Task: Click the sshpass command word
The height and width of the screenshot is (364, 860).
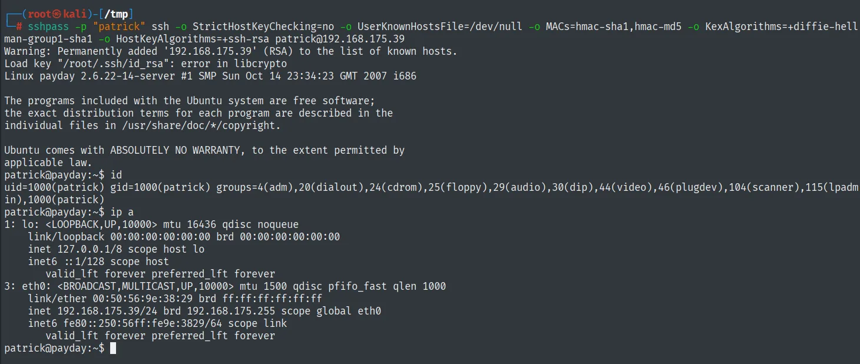Action: [48, 27]
